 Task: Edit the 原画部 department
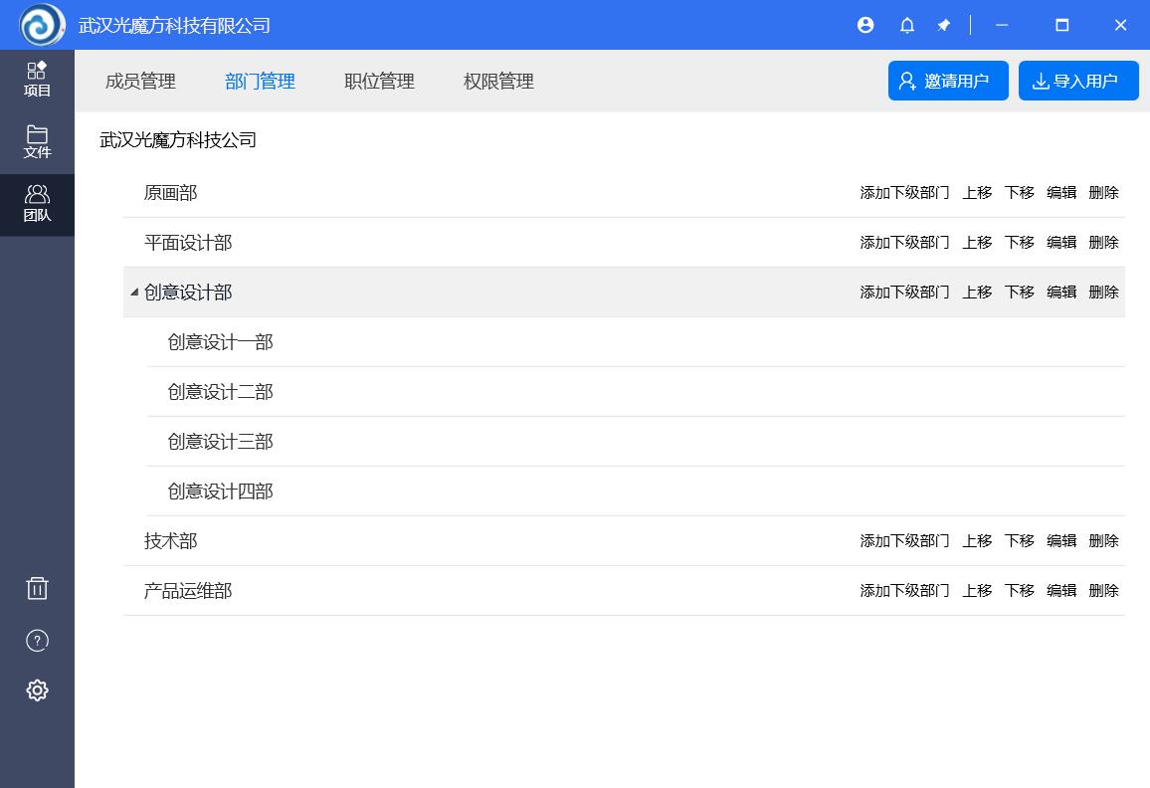click(x=1061, y=193)
